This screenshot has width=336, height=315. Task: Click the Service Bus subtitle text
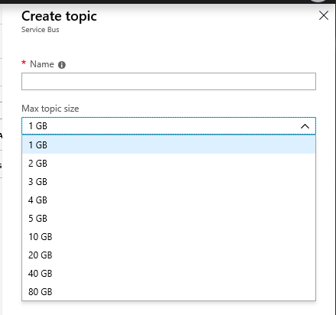coord(41,30)
